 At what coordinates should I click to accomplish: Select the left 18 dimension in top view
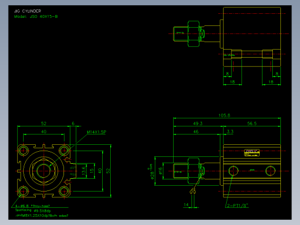(x=232, y=82)
